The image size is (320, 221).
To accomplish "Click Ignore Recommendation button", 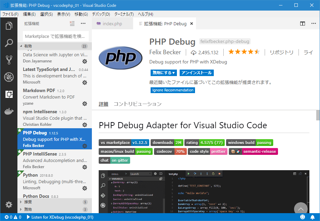I will (173, 90).
